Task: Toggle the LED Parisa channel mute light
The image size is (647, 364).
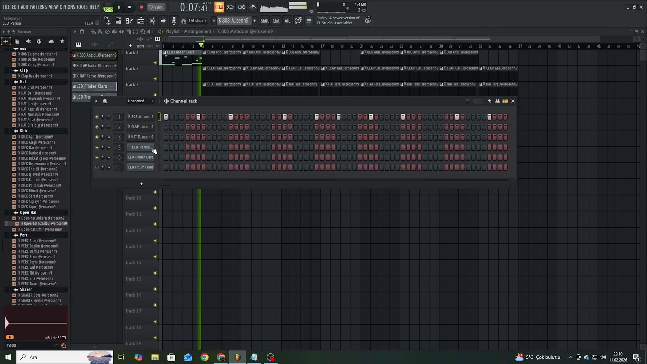Action: click(97, 147)
